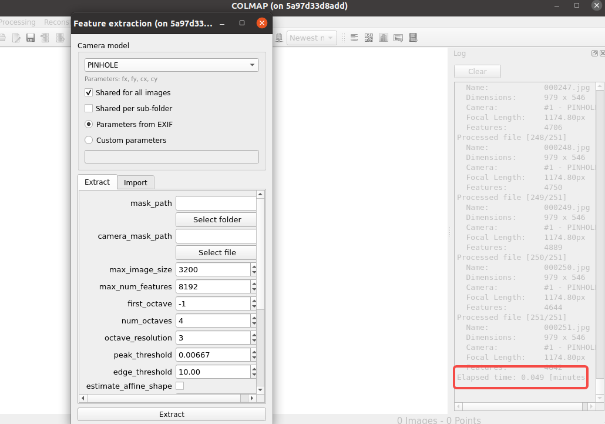Screen dimensions: 605x424
Task: Click the Import model toolbar icon
Action: (x=45, y=38)
